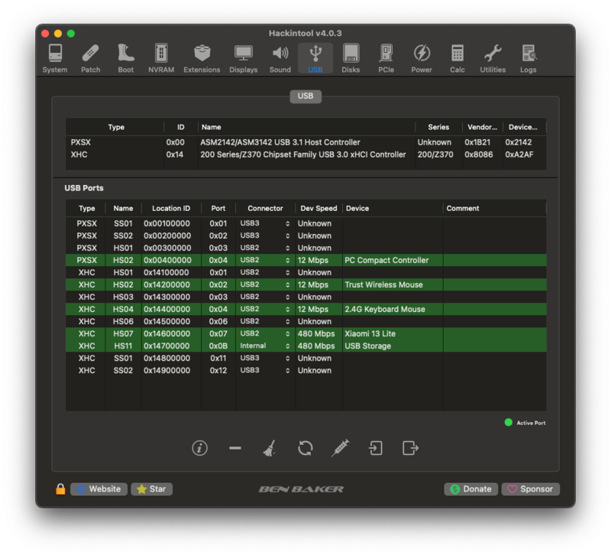Click the broom icon to clear all ports
Viewport: 611px width, 555px height.
tap(270, 448)
